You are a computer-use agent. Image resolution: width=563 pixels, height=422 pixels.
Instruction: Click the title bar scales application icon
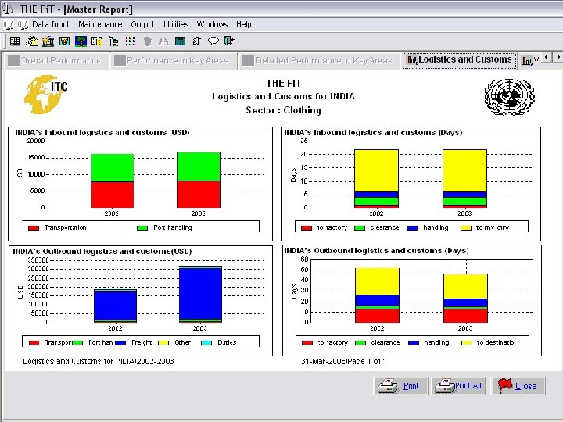coord(8,9)
